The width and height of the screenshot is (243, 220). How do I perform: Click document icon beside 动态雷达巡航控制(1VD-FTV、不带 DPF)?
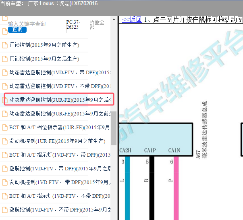point(5,86)
